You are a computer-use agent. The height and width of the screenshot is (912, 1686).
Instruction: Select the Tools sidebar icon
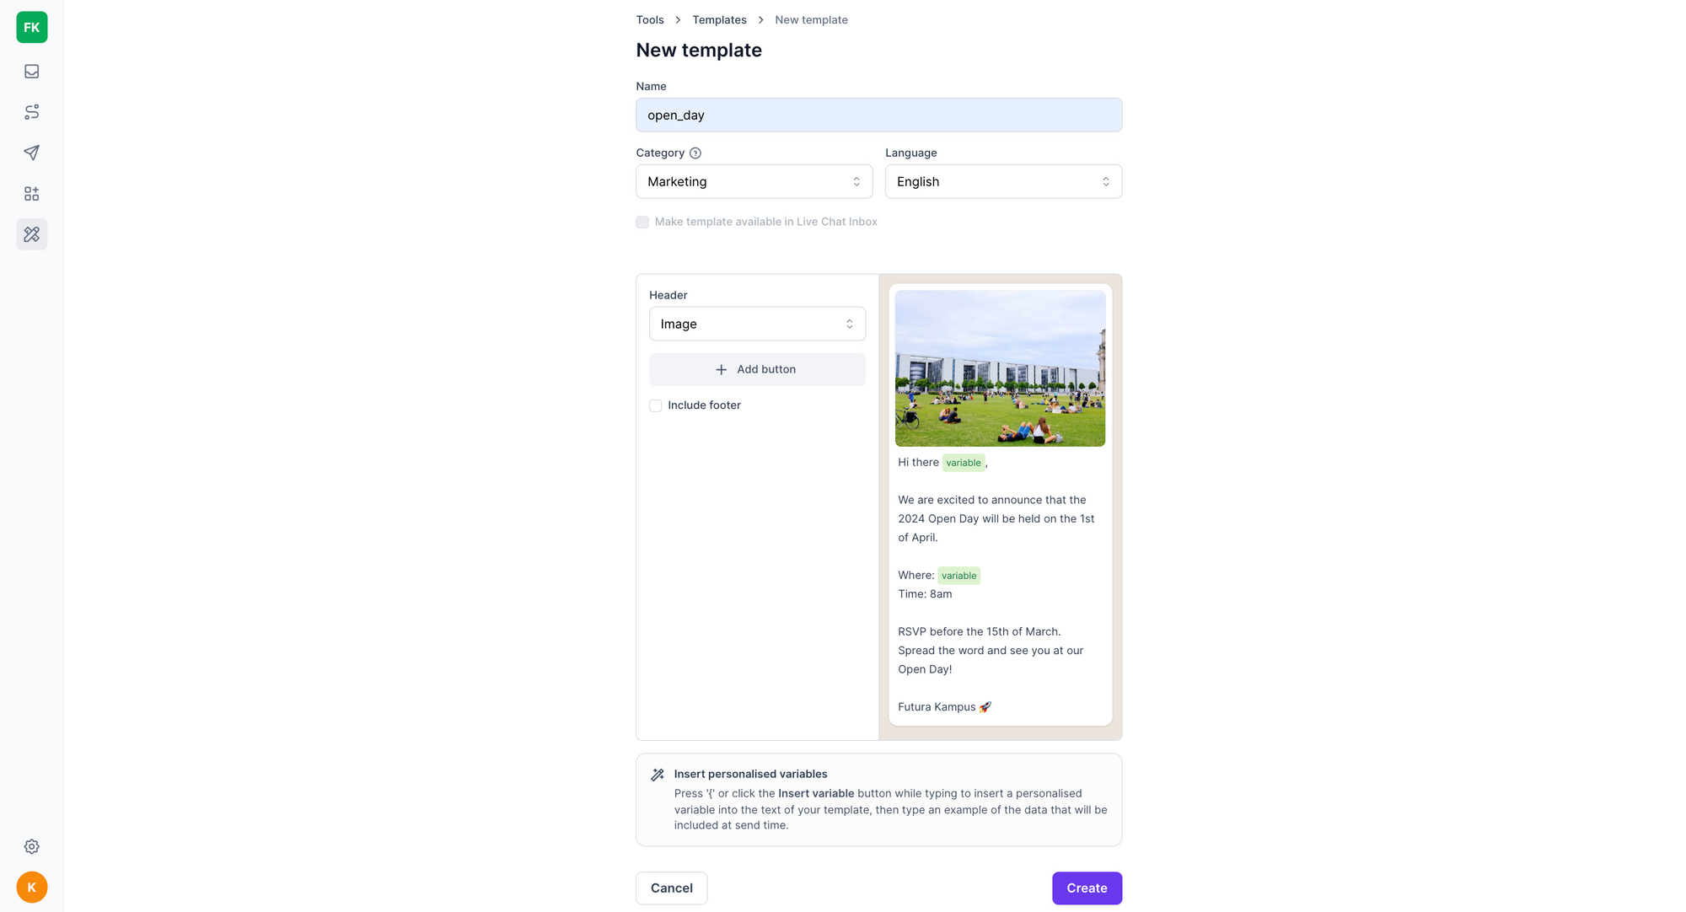point(32,234)
